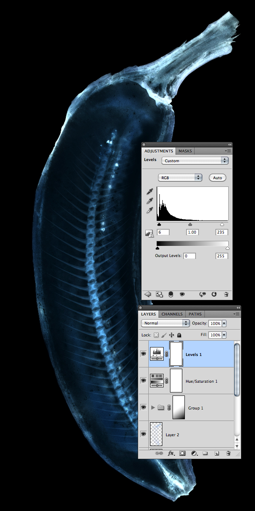Open the Adjustments panel flyout menu
Viewport: 255px width, 511px height.
[x=229, y=151]
